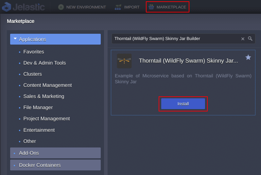Screen dimensions: 261x175
Task: Open the IMPORT menu item
Action: (132, 7)
